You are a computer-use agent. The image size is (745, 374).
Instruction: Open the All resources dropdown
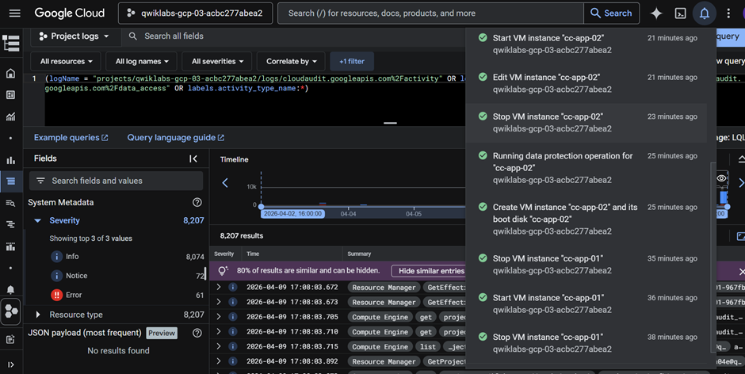pyautogui.click(x=66, y=61)
